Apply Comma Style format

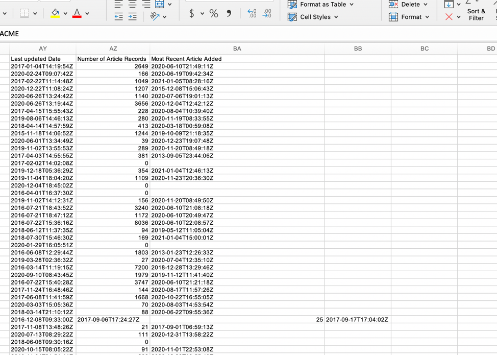click(x=229, y=13)
